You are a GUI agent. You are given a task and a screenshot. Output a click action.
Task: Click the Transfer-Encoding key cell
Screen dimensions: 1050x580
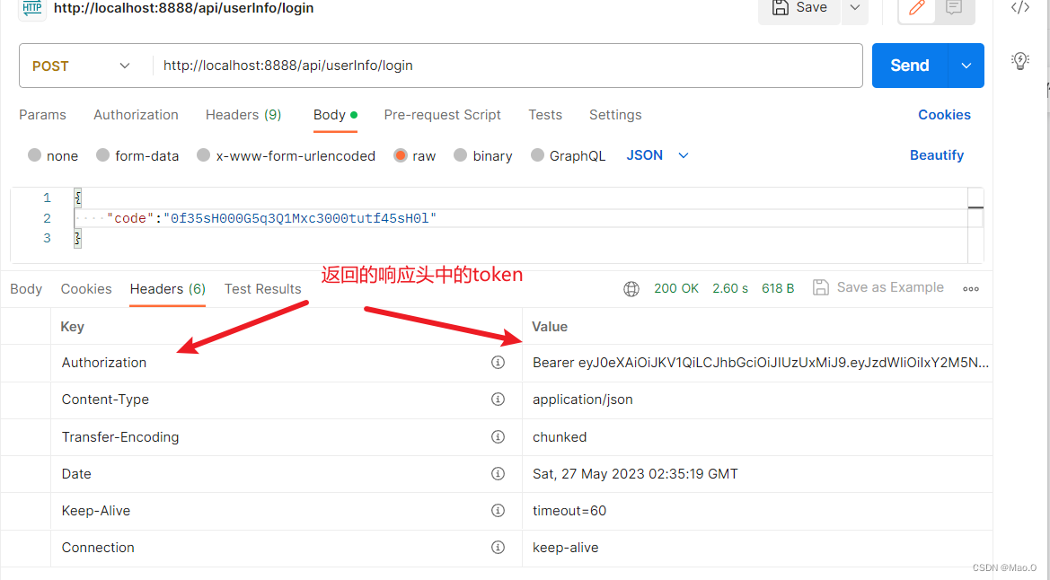[286, 437]
